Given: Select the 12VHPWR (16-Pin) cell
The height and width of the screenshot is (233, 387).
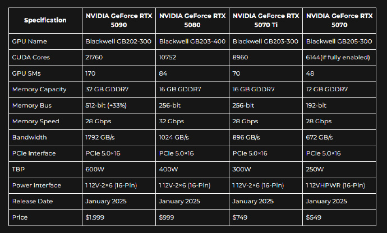Looking at the screenshot, I should (335, 185).
